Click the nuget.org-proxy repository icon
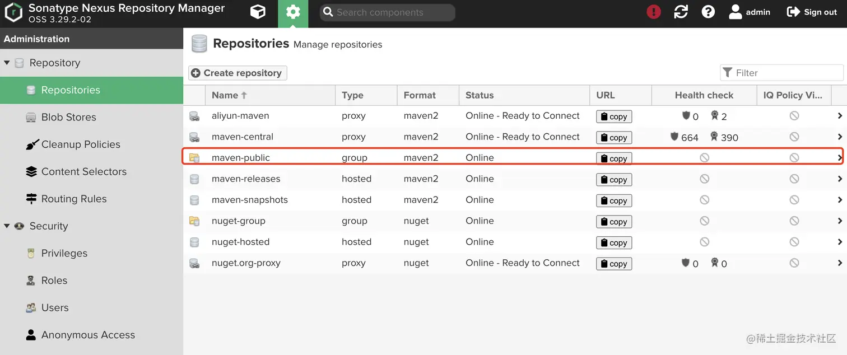Viewport: 847px width, 355px height. tap(194, 263)
